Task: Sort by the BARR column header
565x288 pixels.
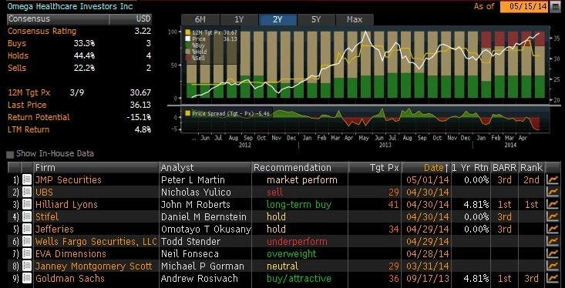Action: pyautogui.click(x=504, y=167)
